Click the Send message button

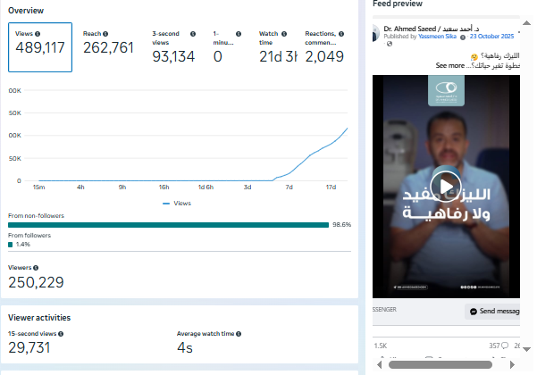[x=494, y=312]
